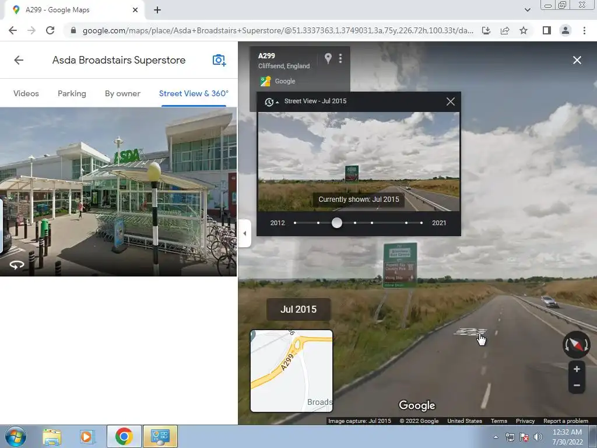Select the Street View & 360° tab
The image size is (597, 448).
[x=194, y=93]
